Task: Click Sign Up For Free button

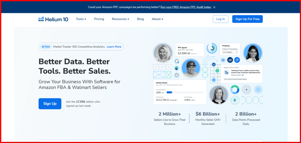Action: coord(248,19)
